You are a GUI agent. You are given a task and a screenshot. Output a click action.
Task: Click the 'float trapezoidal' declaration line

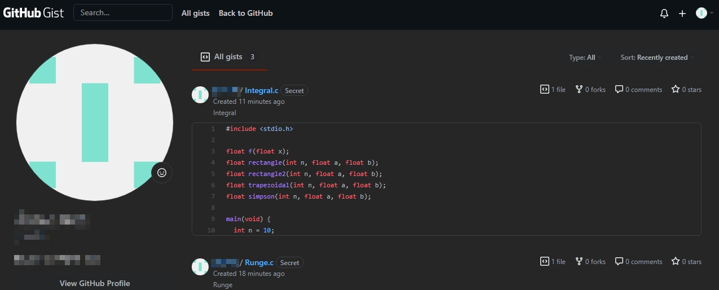click(x=306, y=185)
